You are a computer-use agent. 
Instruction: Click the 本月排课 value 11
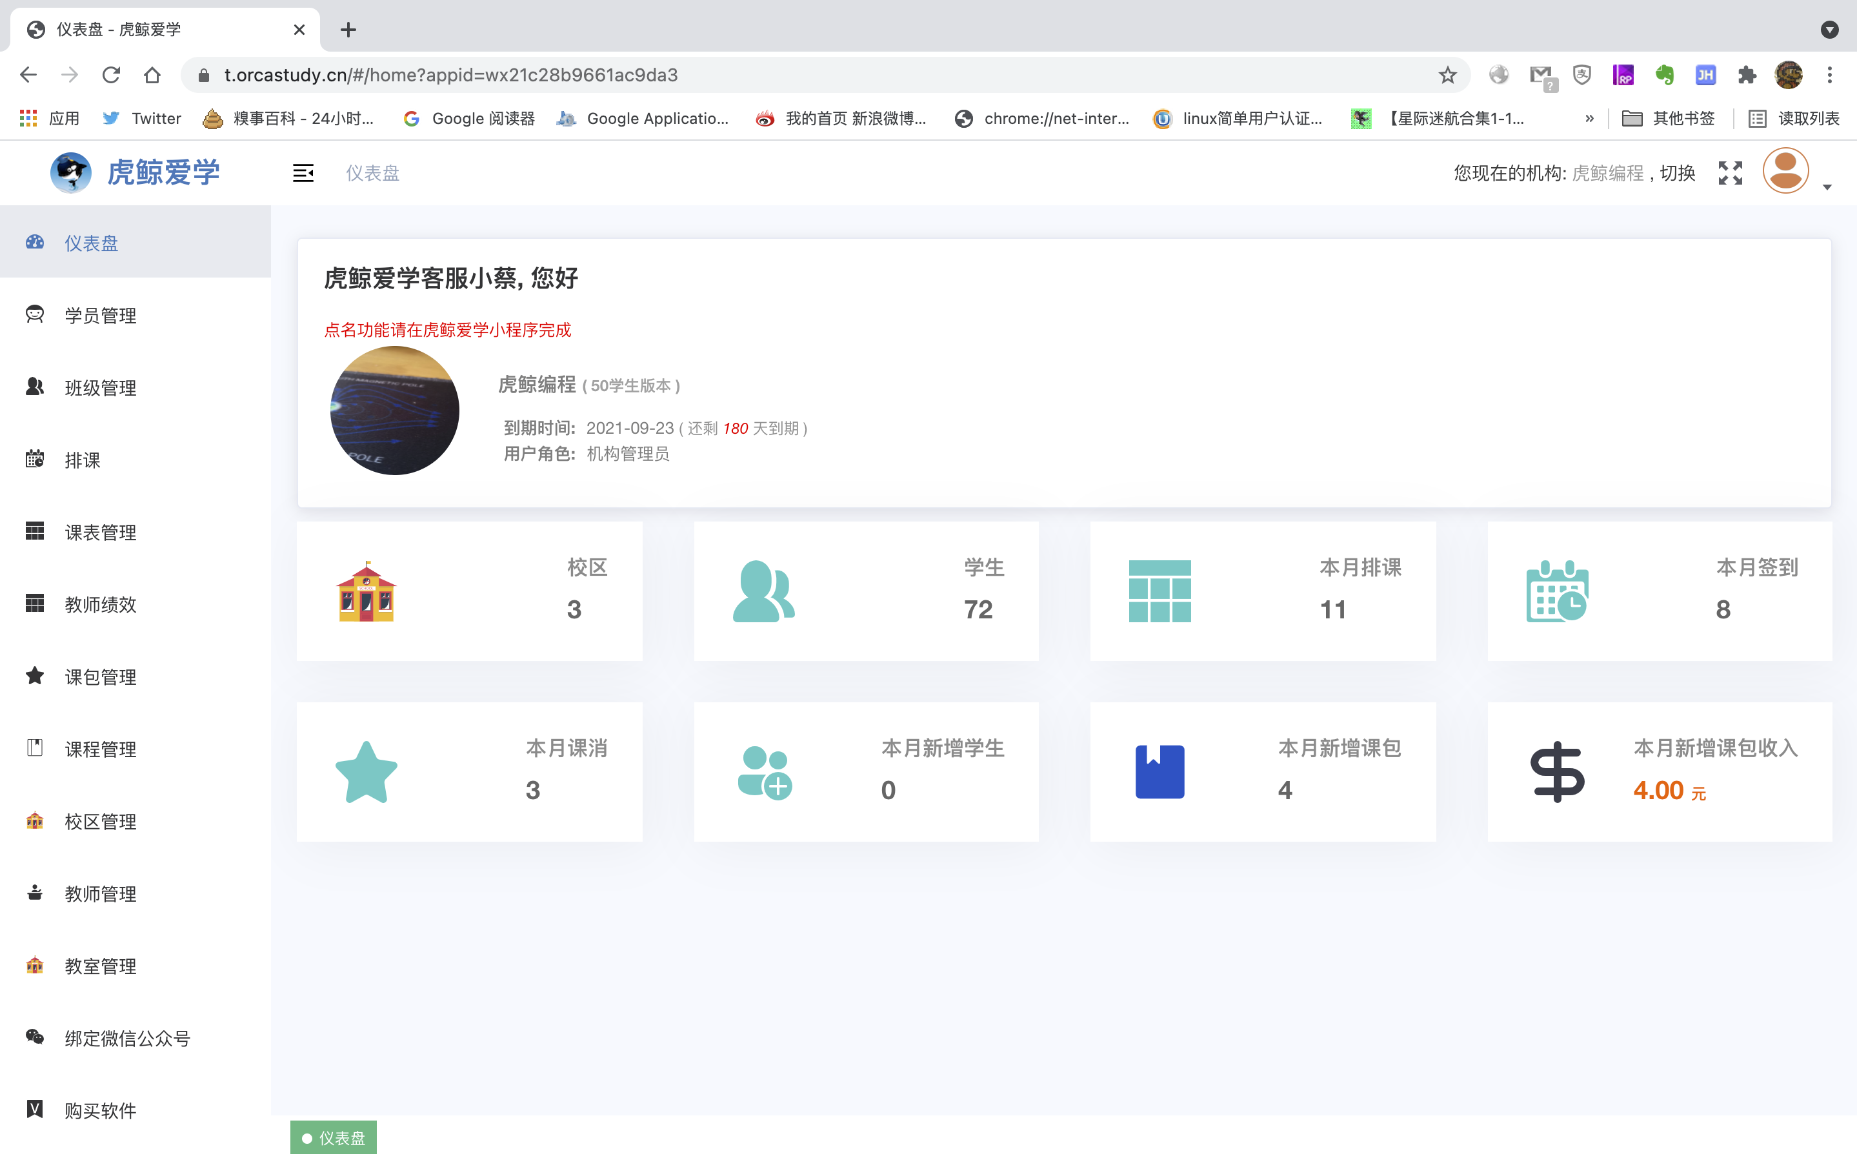(1332, 609)
